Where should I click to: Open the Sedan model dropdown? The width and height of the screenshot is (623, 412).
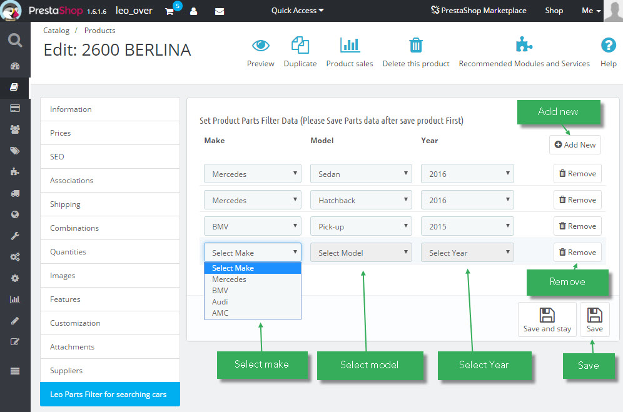pos(361,174)
